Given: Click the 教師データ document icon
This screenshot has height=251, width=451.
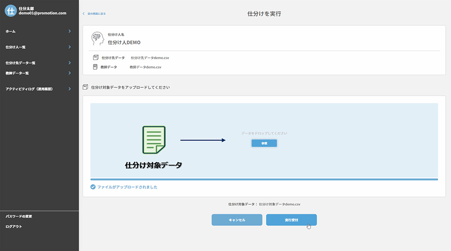Looking at the screenshot, I should pyautogui.click(x=95, y=67).
